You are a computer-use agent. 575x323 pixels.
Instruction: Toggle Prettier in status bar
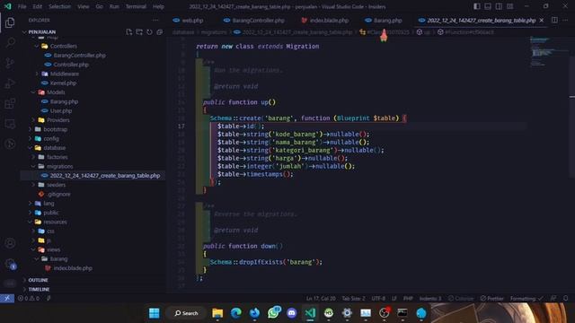[x=491, y=299]
